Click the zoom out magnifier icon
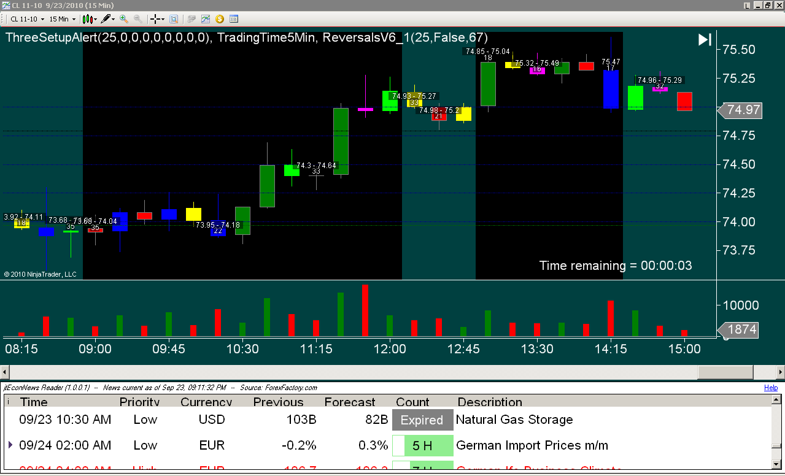This screenshot has width=785, height=476. 137,19
